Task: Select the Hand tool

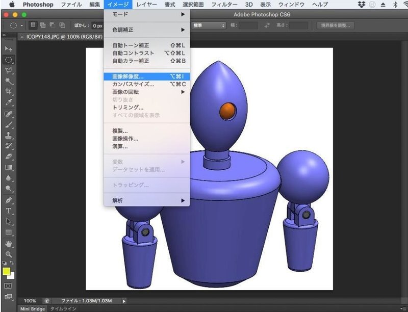Action: tap(8, 244)
